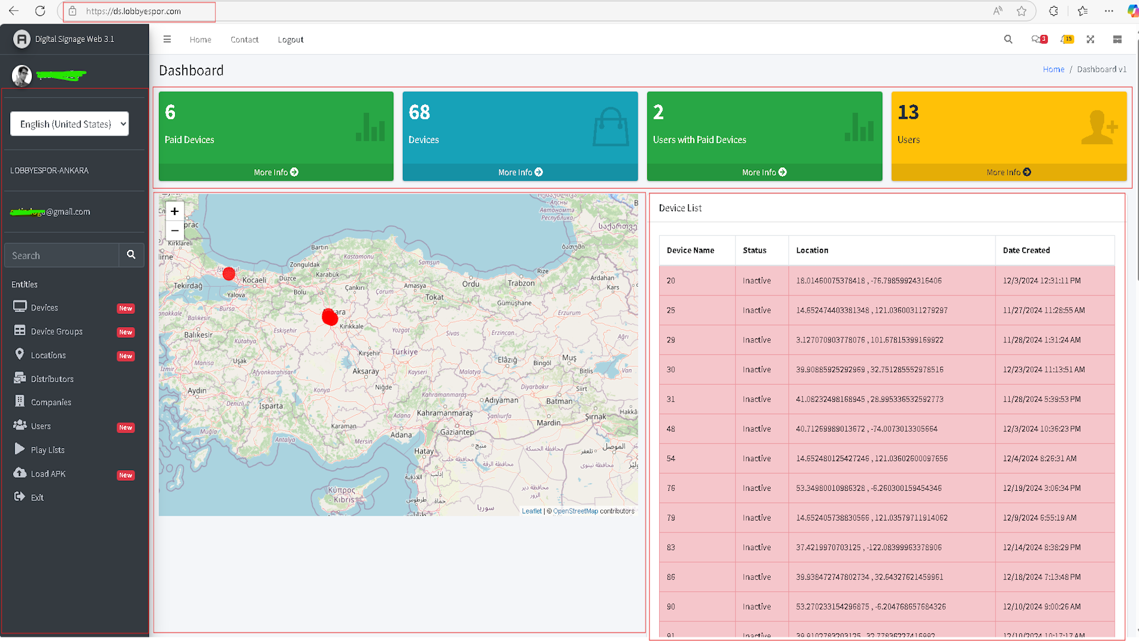Screen dimensions: 1139x641
Task: Open the OpenStreetMap attribution link
Action: (x=574, y=510)
